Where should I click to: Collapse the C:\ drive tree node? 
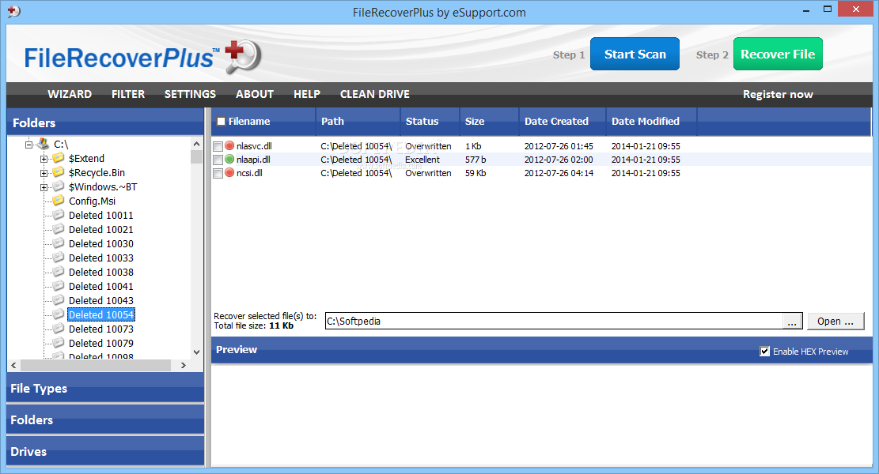tap(29, 145)
